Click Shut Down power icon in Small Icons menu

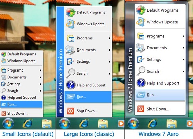tap(4, 113)
